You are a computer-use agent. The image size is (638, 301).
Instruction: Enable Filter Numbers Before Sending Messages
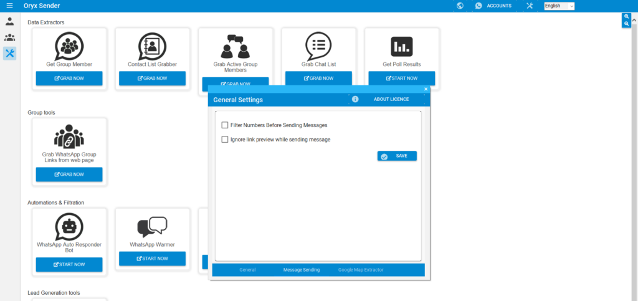(x=224, y=125)
